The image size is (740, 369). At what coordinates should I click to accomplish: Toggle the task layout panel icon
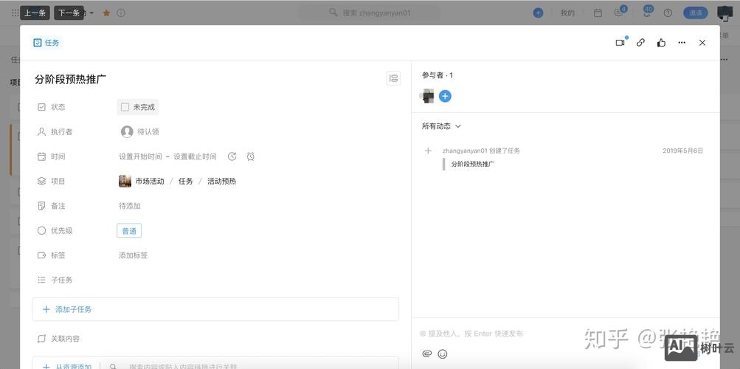393,78
